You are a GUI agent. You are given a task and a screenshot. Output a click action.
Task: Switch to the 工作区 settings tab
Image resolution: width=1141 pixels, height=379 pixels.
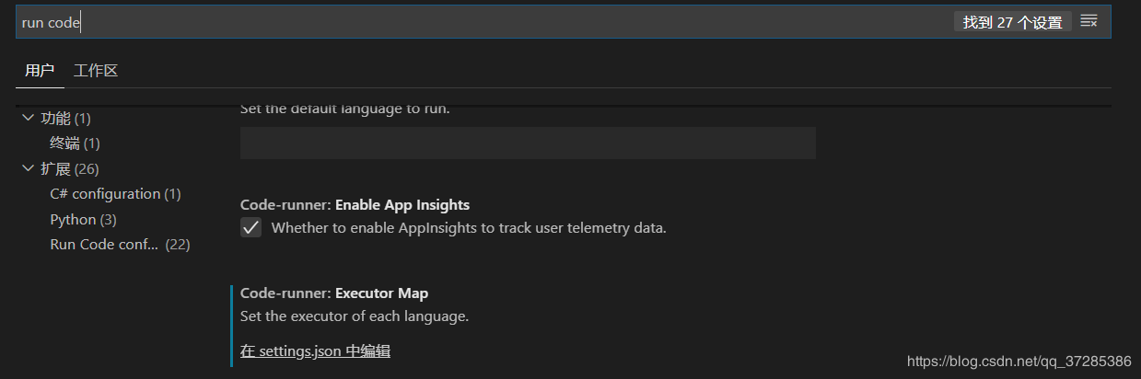(96, 71)
